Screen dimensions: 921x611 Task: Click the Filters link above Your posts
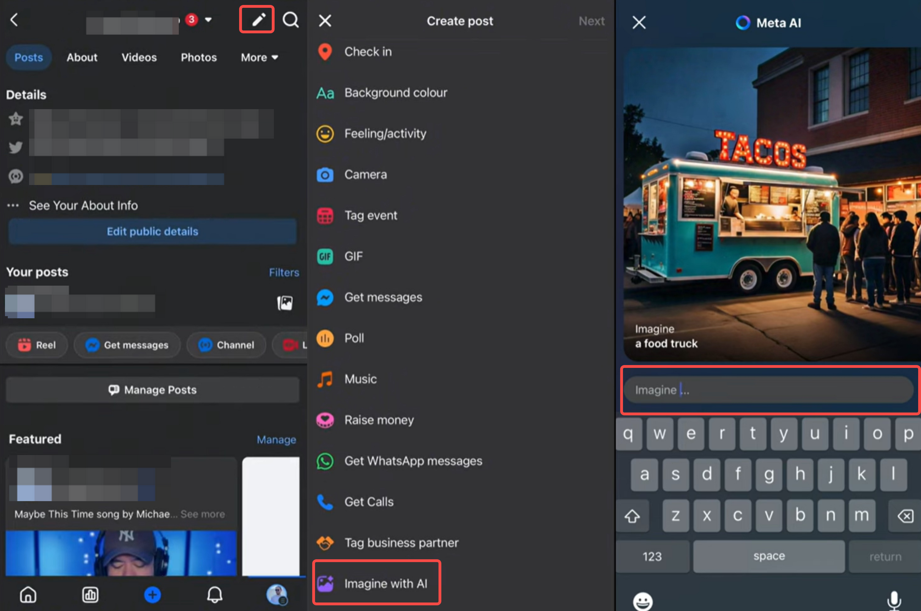tap(284, 272)
